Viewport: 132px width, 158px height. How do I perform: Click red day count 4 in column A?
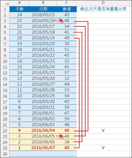click(x=19, y=130)
